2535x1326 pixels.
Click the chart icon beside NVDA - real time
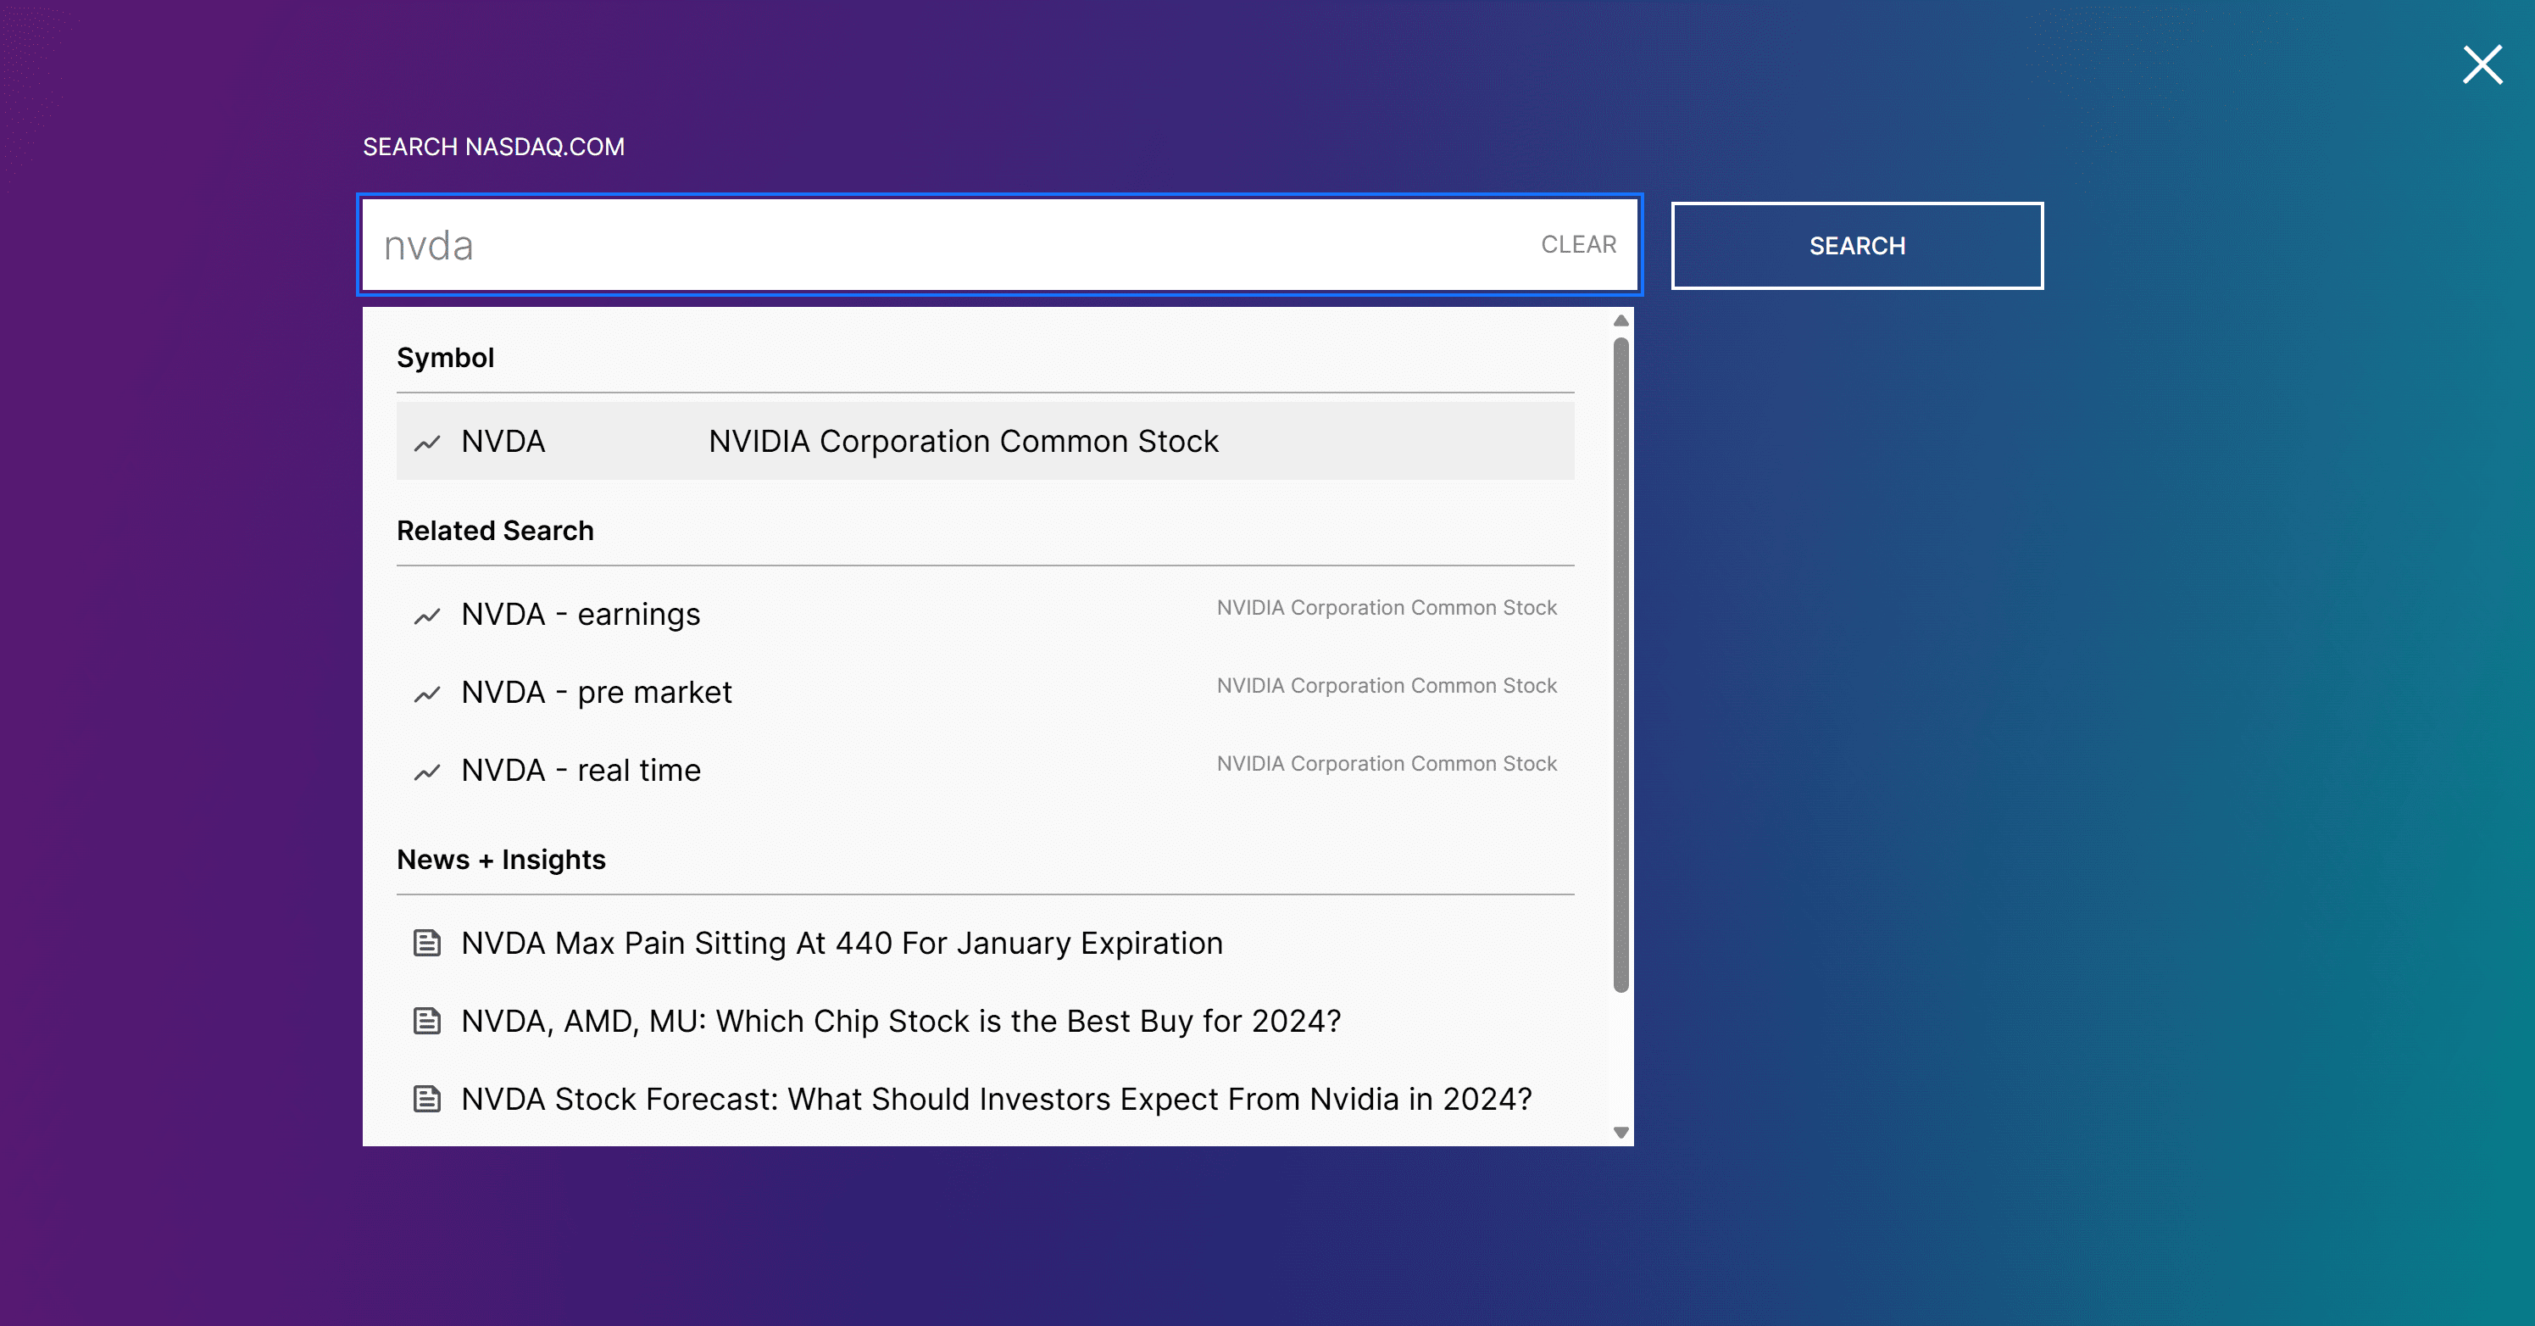[x=427, y=771]
